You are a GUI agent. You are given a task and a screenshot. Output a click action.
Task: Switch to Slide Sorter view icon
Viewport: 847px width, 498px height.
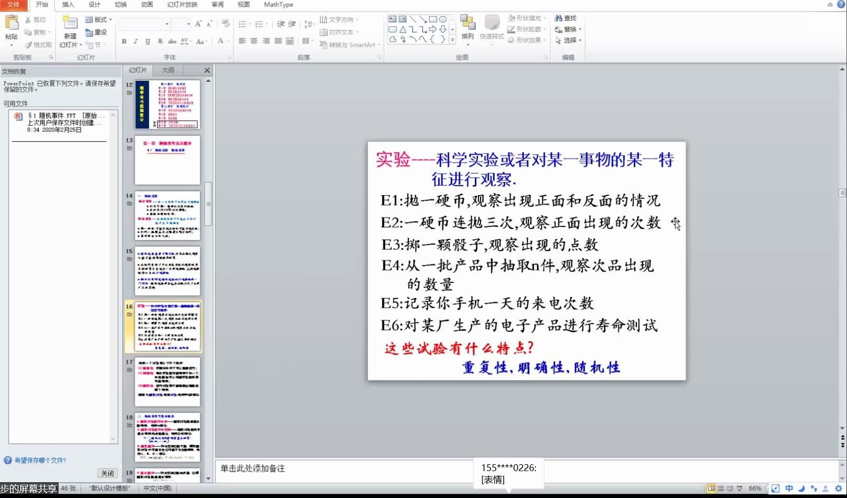tap(721, 489)
